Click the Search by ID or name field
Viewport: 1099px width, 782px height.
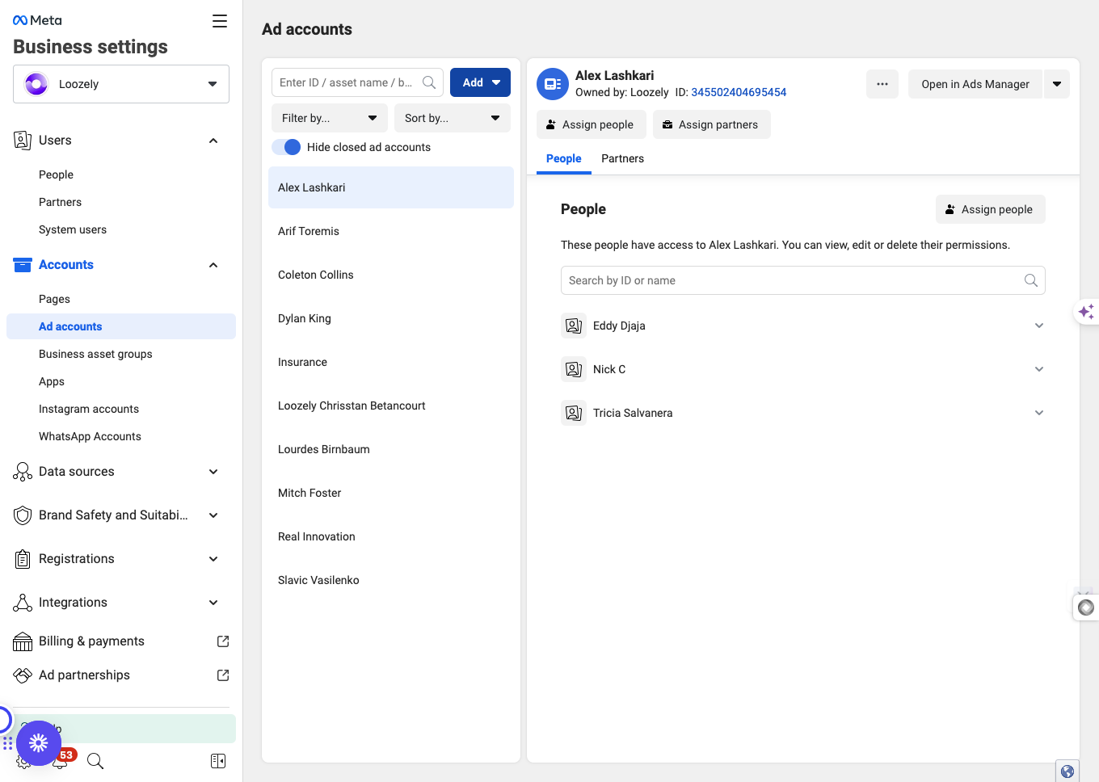(803, 280)
